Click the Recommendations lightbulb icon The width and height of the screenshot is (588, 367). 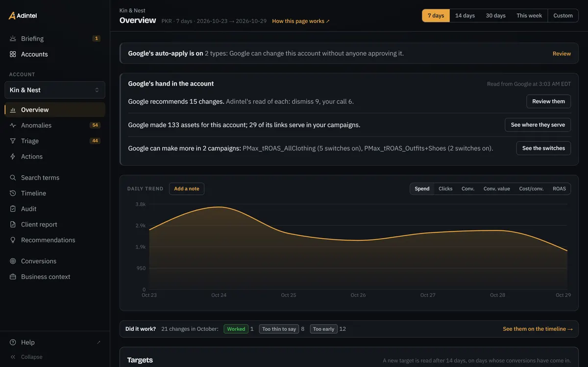click(13, 240)
